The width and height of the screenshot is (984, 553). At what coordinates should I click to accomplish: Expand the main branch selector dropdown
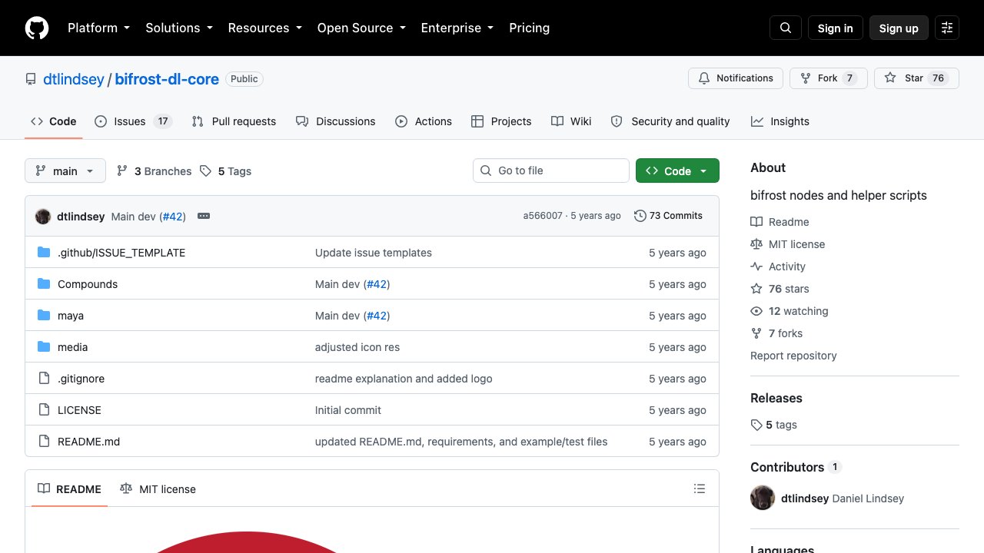click(65, 171)
